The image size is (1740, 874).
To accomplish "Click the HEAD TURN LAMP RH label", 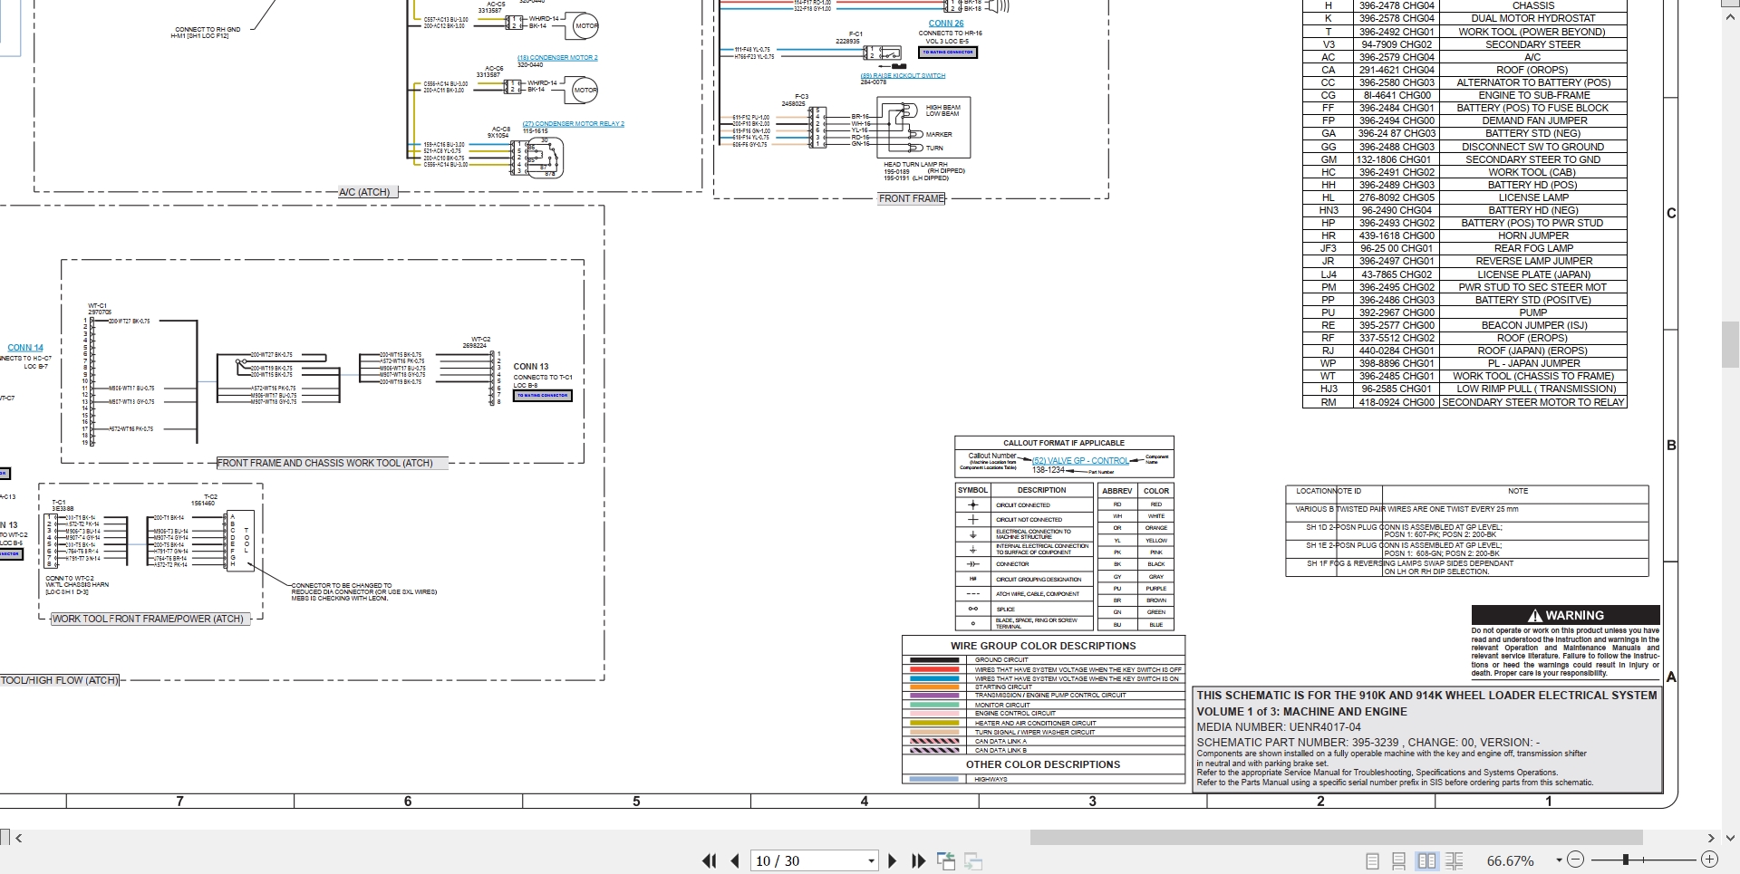I will pos(915,165).
